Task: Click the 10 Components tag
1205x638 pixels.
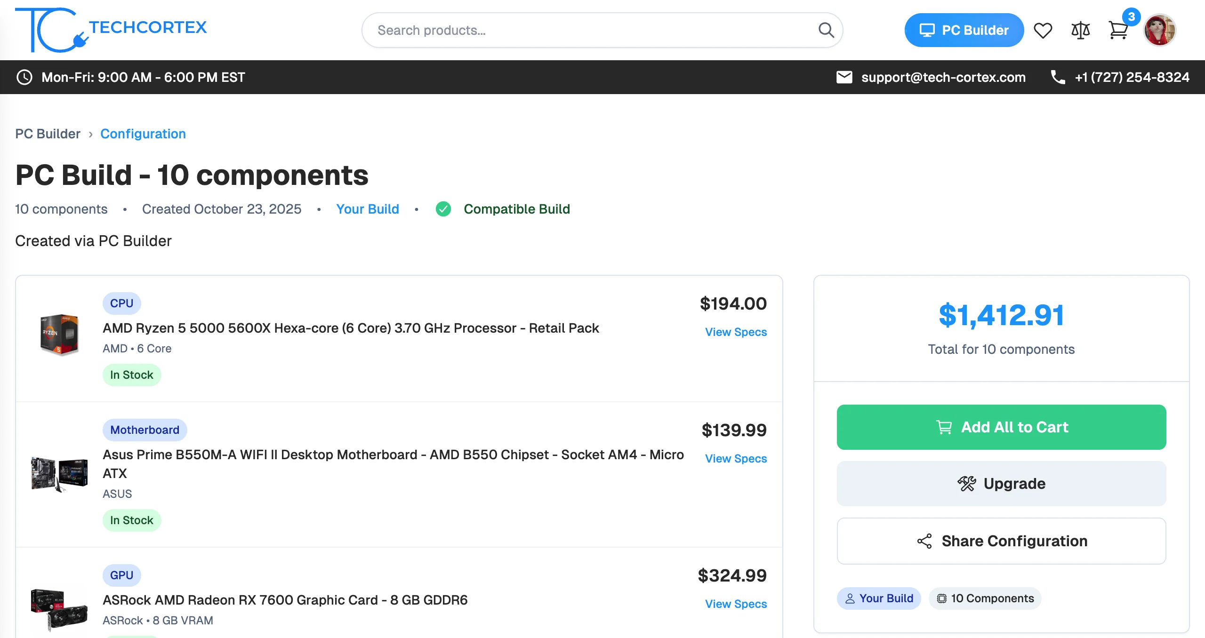Action: click(985, 598)
